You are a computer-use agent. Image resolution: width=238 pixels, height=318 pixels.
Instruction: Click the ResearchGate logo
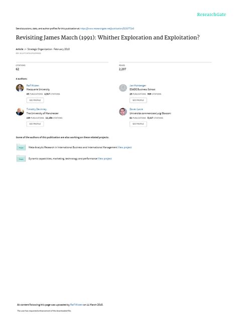pyautogui.click(x=211, y=15)
